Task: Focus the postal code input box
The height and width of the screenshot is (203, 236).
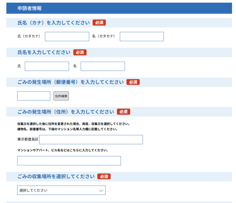Action: click(x=34, y=96)
